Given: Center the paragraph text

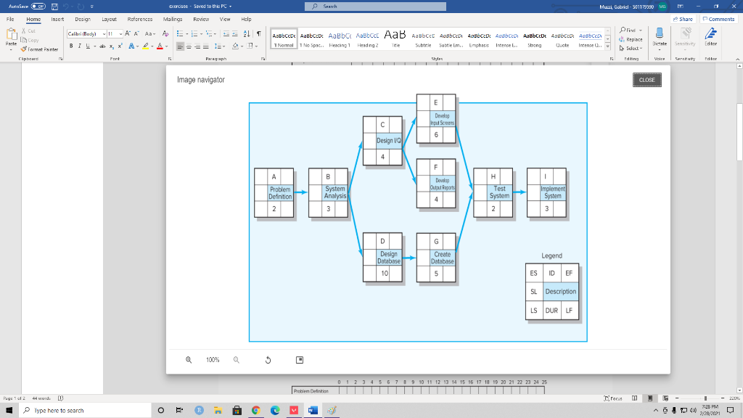Looking at the screenshot, I should coord(189,46).
